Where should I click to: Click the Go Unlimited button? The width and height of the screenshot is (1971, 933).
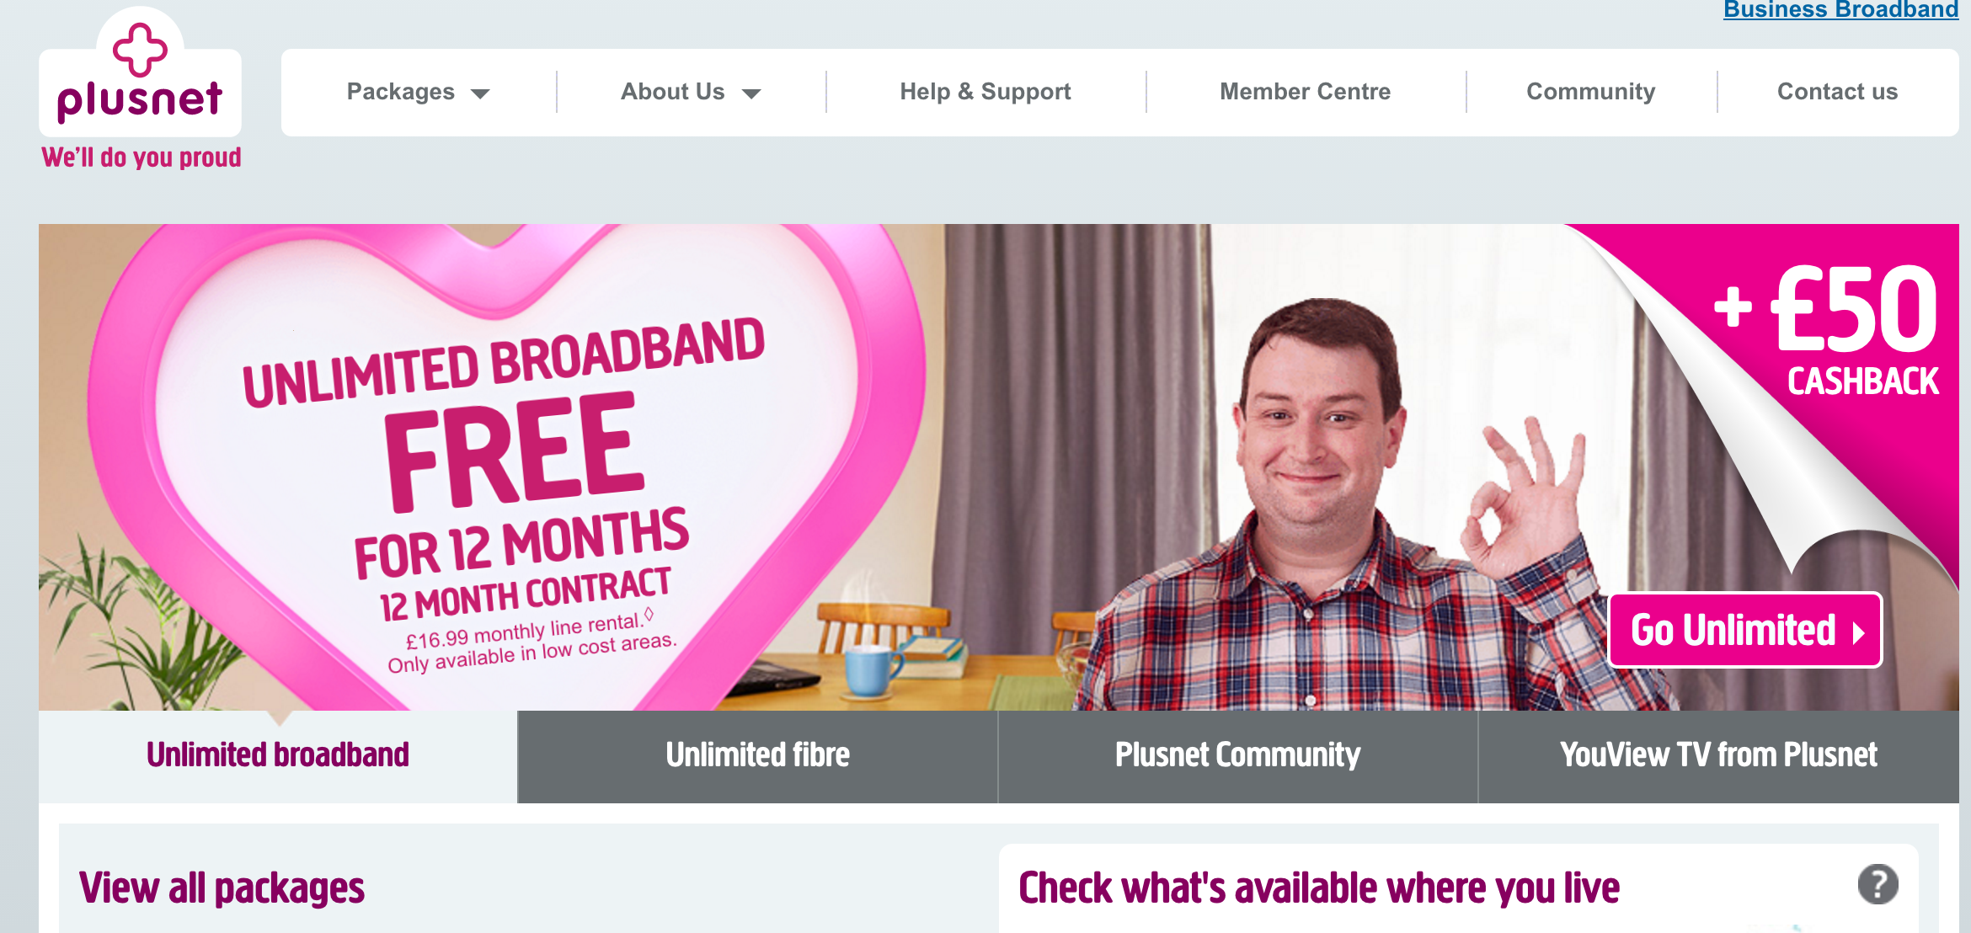click(1745, 630)
